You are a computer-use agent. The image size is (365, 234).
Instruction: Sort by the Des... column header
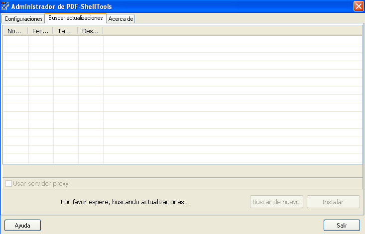(90, 31)
